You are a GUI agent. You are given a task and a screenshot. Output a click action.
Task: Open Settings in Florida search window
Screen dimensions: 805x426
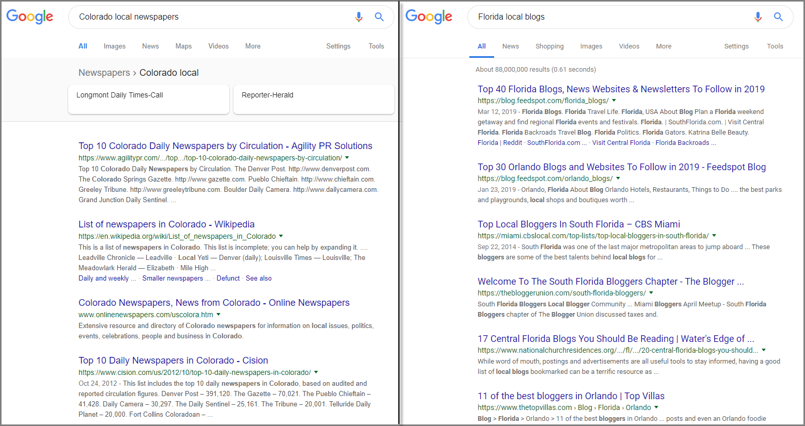[x=736, y=46]
